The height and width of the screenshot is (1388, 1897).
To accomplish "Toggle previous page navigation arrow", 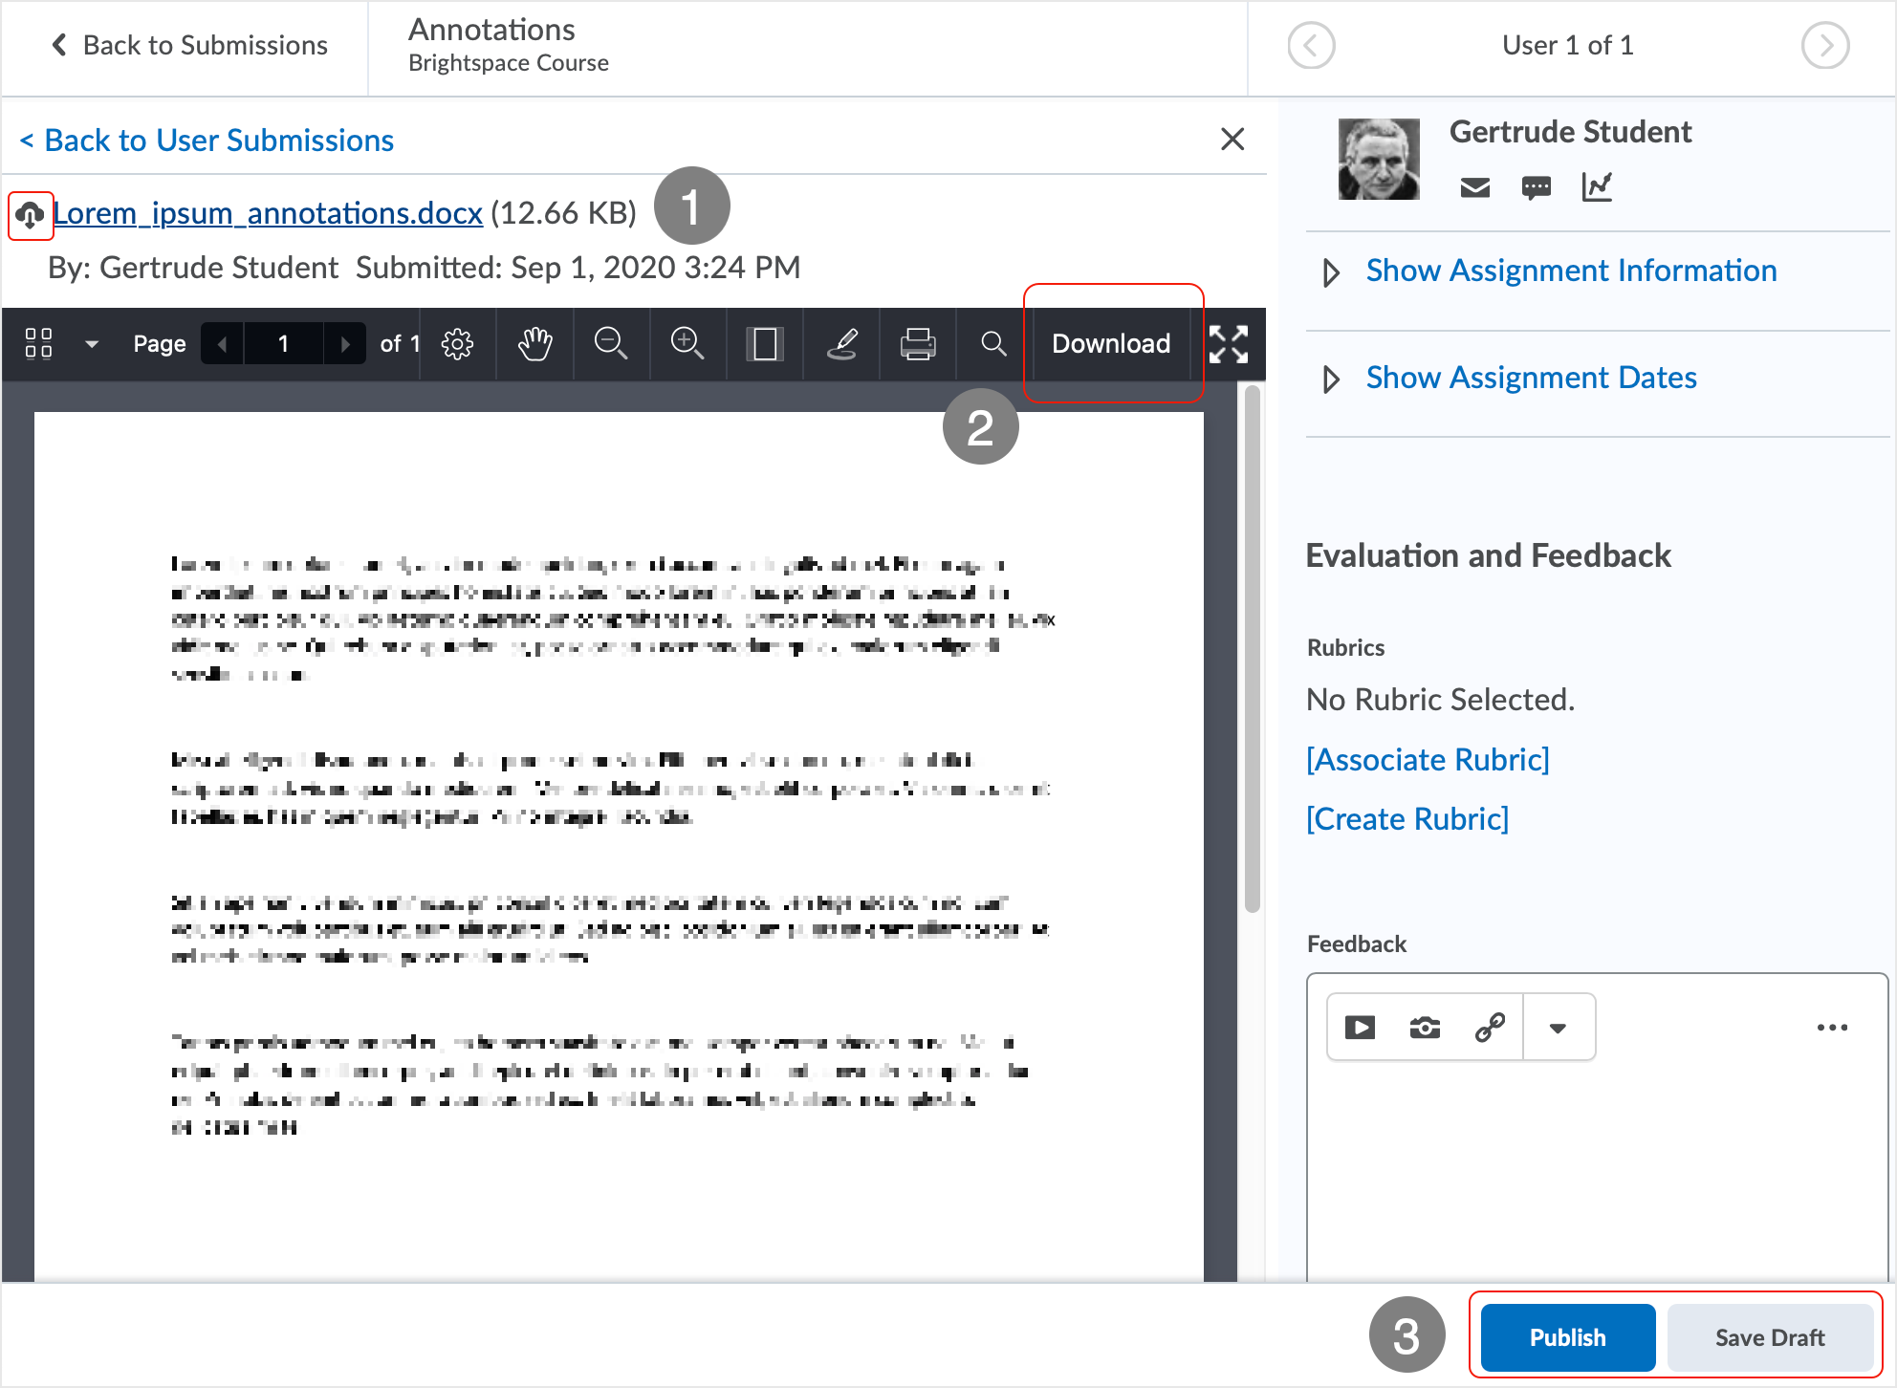I will 223,343.
